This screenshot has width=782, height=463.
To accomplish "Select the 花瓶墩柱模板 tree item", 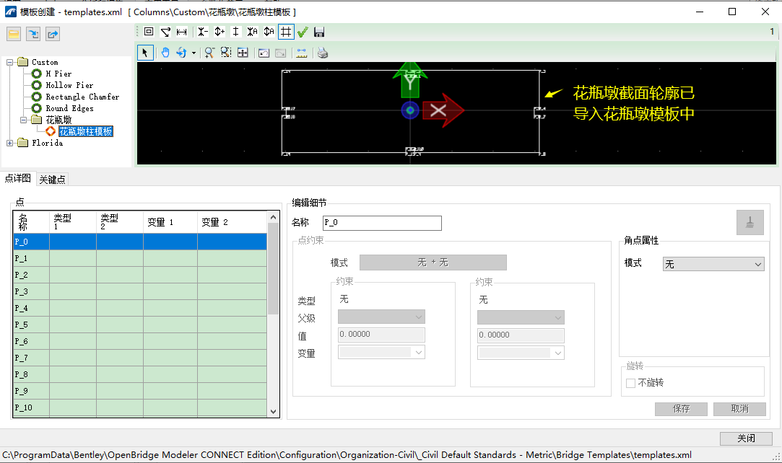I will point(86,131).
